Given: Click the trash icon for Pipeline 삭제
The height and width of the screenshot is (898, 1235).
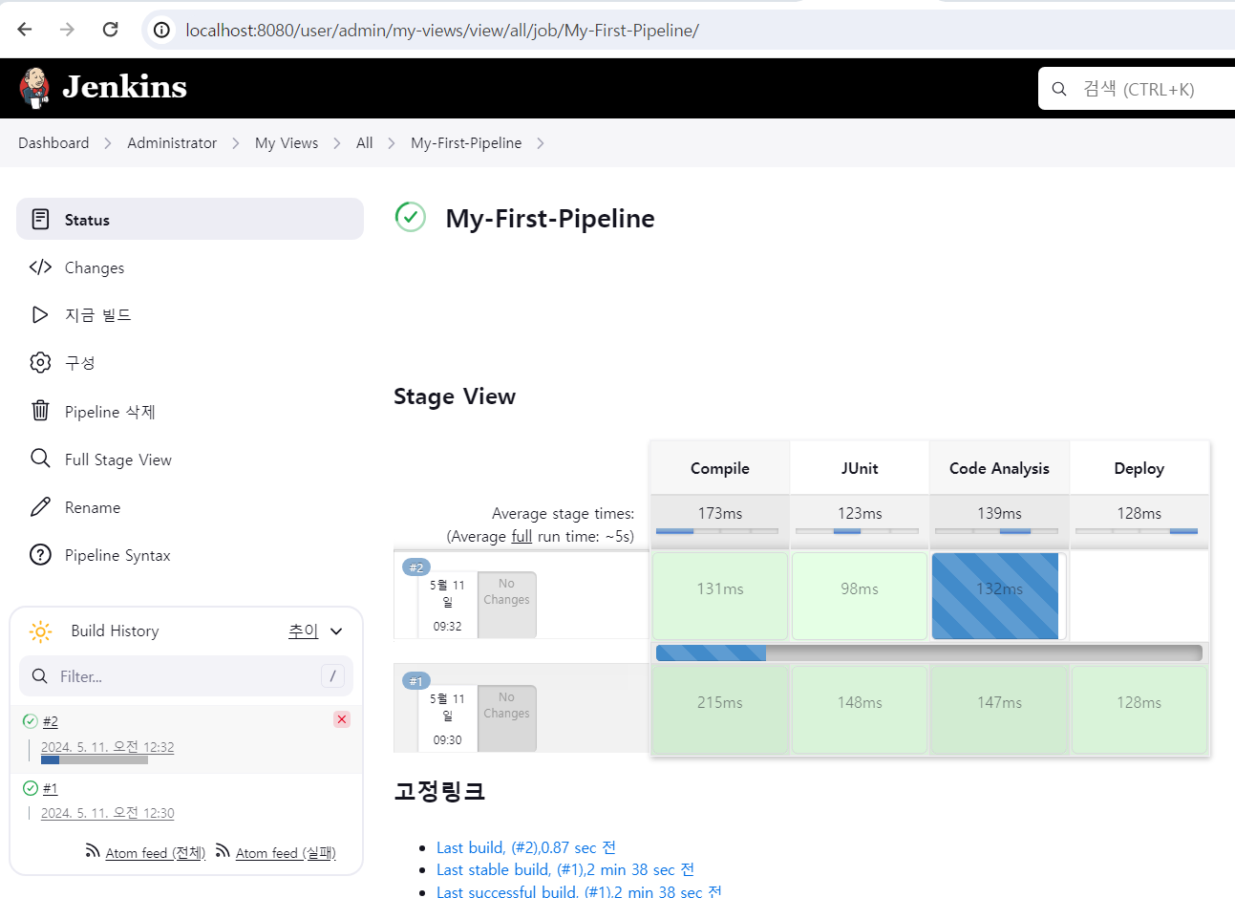Looking at the screenshot, I should click(40, 411).
